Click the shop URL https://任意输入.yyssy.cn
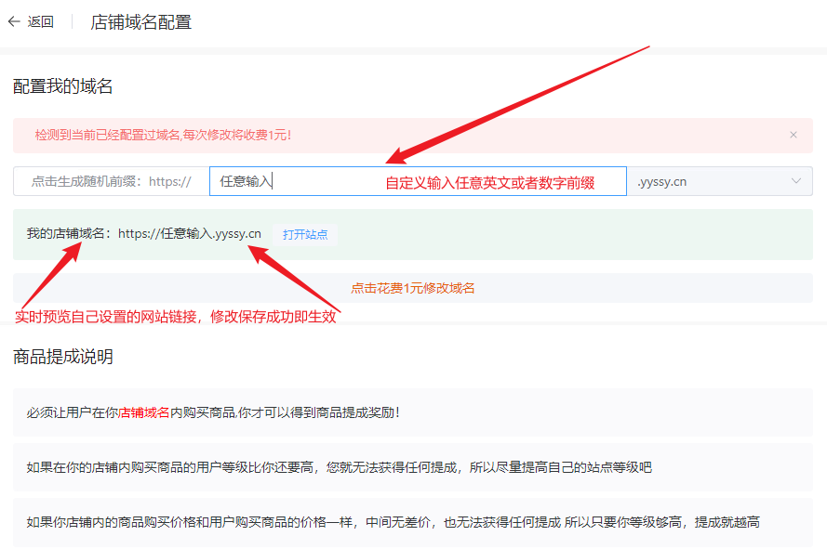Viewport: 827px width, 549px height. coord(190,233)
